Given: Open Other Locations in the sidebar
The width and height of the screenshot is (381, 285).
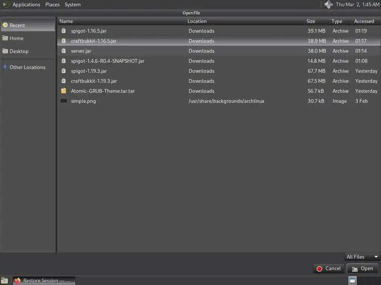Looking at the screenshot, I should (28, 67).
